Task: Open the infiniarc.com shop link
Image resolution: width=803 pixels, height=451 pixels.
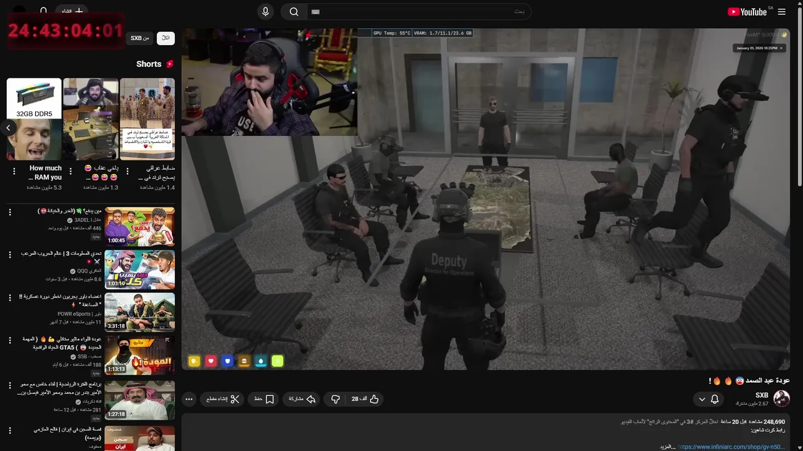Action: coord(731,447)
